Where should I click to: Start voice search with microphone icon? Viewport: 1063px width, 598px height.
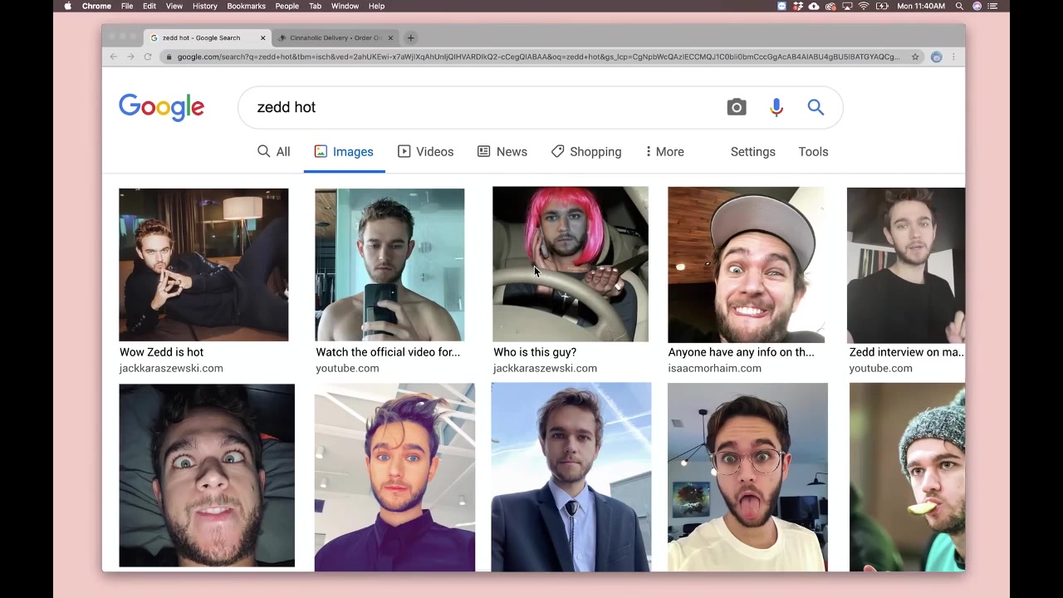pos(776,107)
